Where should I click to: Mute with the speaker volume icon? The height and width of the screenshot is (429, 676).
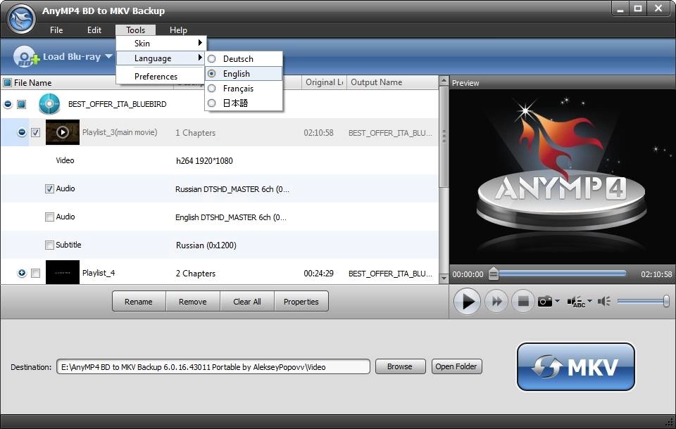point(604,301)
